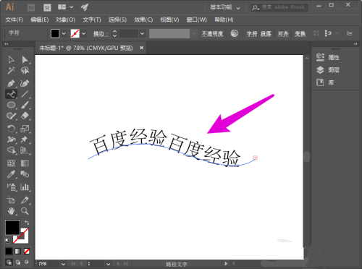362x269 pixels.
Task: Select the Selection tool arrow
Action: (x=11, y=59)
